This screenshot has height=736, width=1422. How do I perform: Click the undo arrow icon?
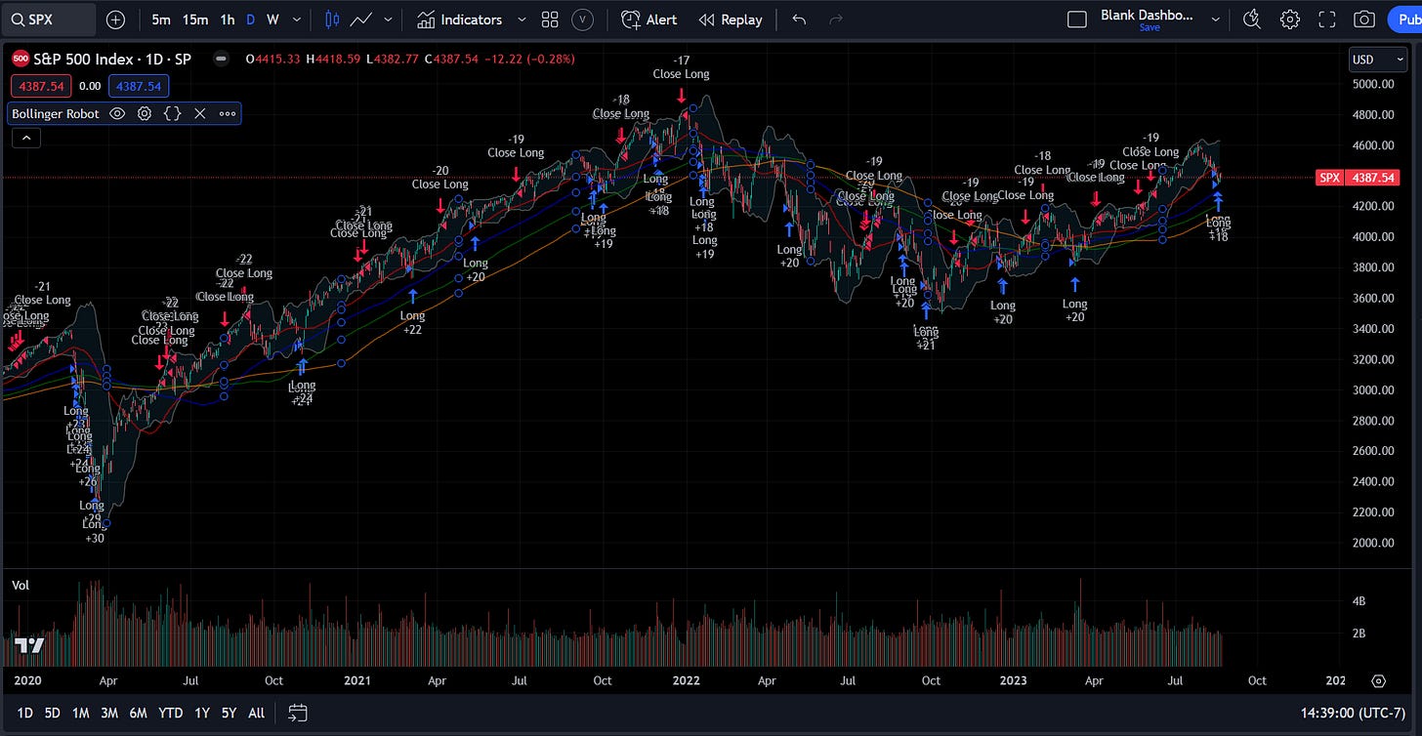click(799, 20)
